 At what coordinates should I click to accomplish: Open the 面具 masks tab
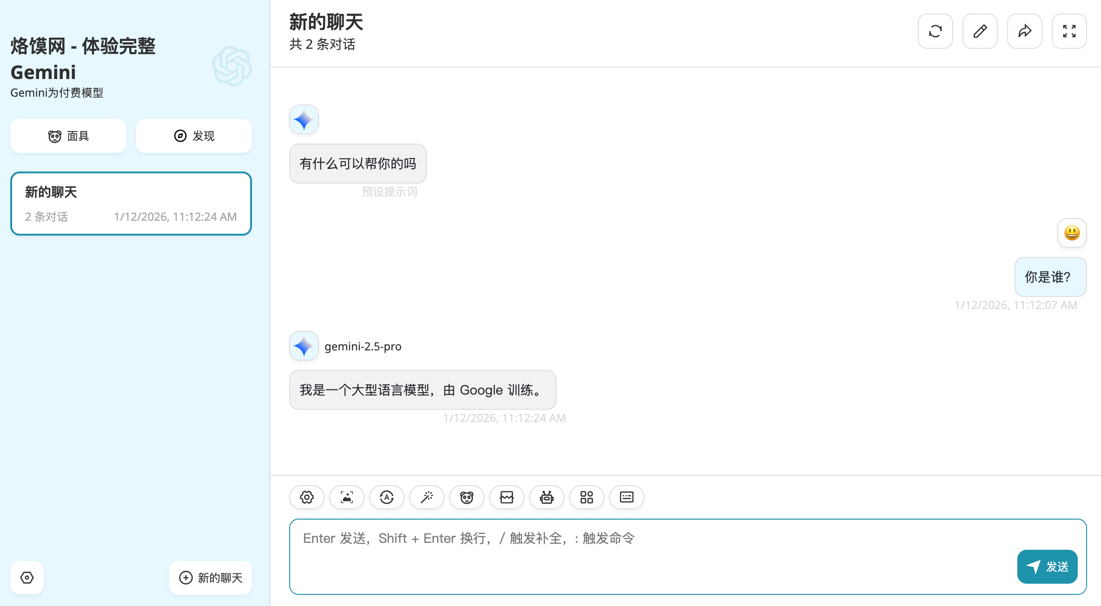pos(68,136)
